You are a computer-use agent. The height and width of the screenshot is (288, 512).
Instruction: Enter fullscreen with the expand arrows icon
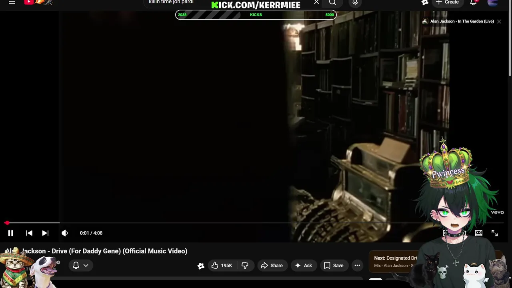[x=495, y=233]
